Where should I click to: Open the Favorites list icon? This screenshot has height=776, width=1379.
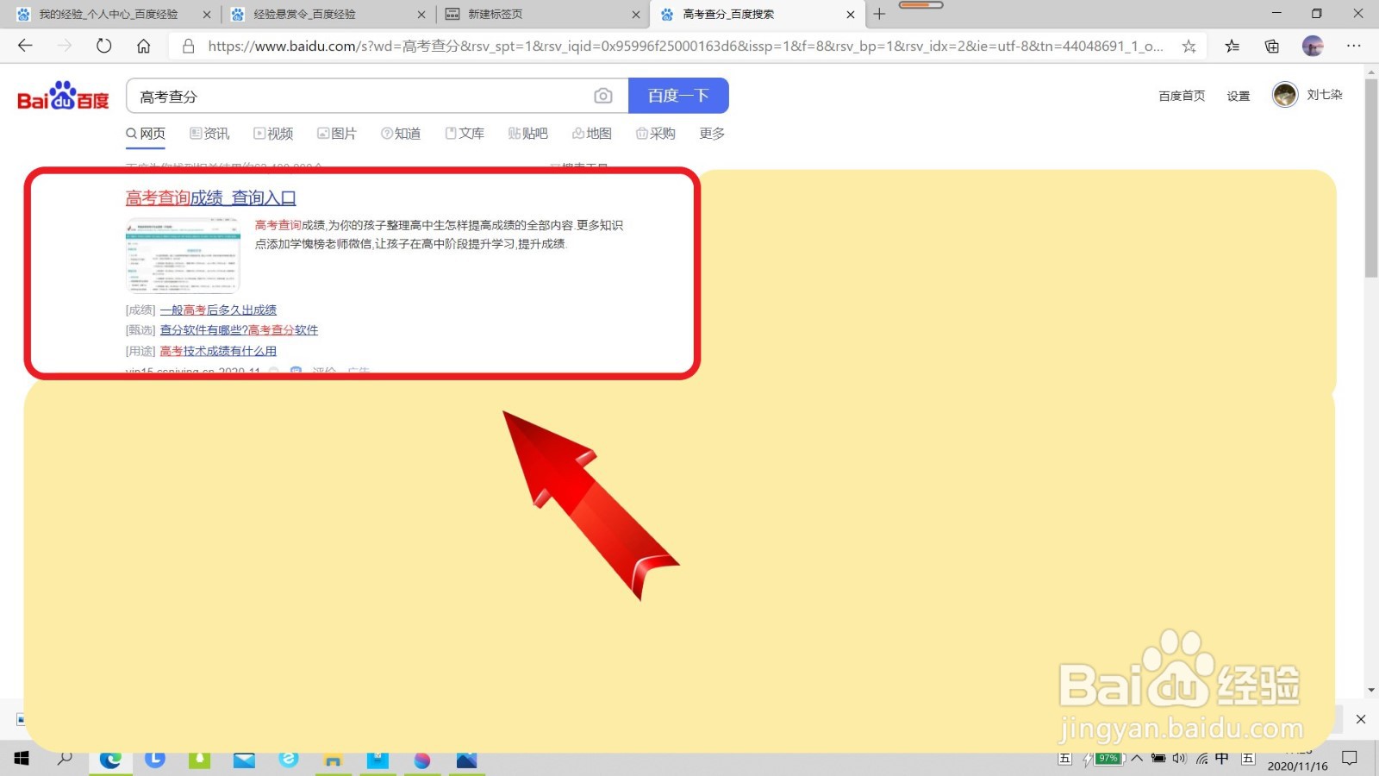pos(1232,47)
